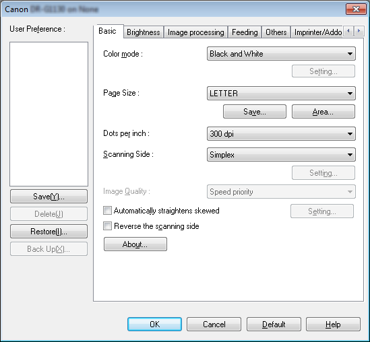Toggle Reverse the scanning side checkbox

[x=107, y=226]
